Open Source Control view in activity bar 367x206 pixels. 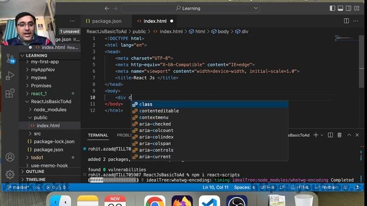tap(10, 58)
